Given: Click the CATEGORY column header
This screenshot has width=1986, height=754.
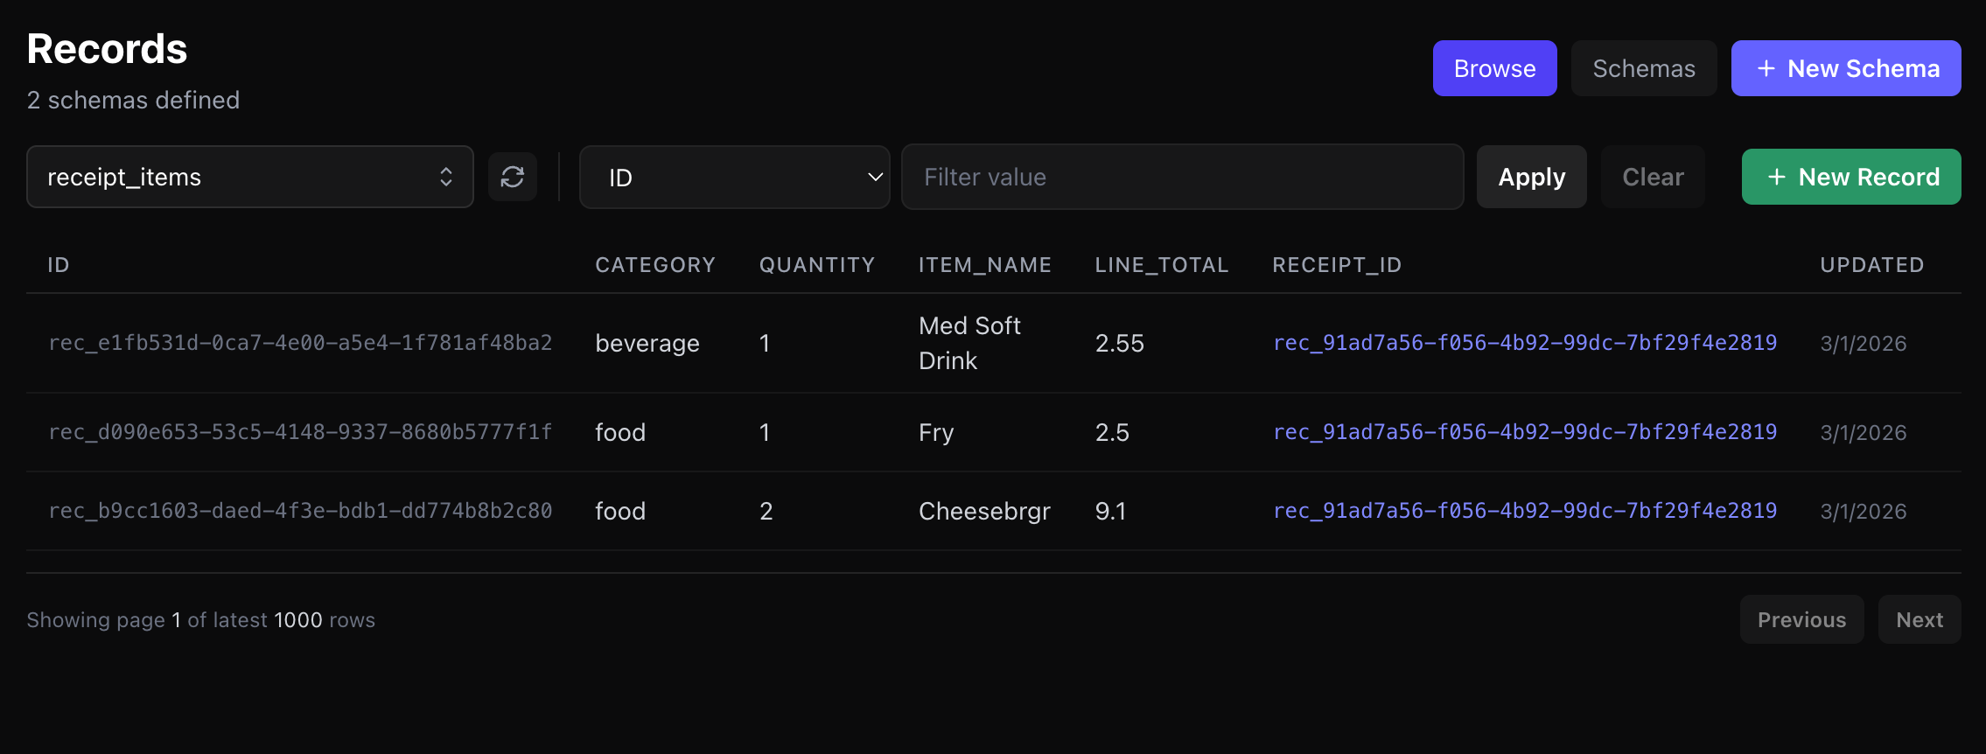Looking at the screenshot, I should click(x=655, y=265).
